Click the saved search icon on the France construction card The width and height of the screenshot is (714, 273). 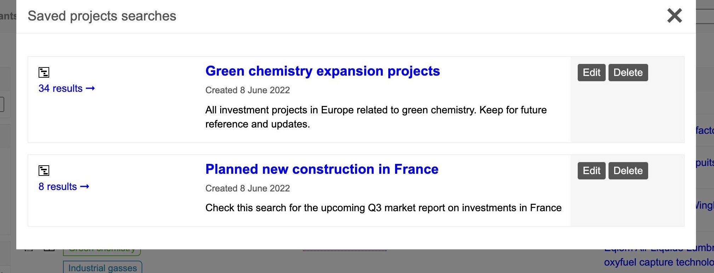point(44,170)
